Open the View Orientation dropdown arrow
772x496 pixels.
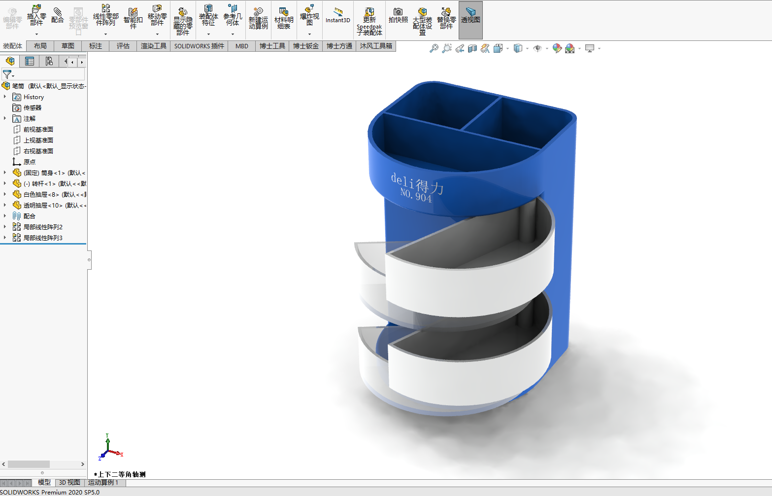click(507, 49)
